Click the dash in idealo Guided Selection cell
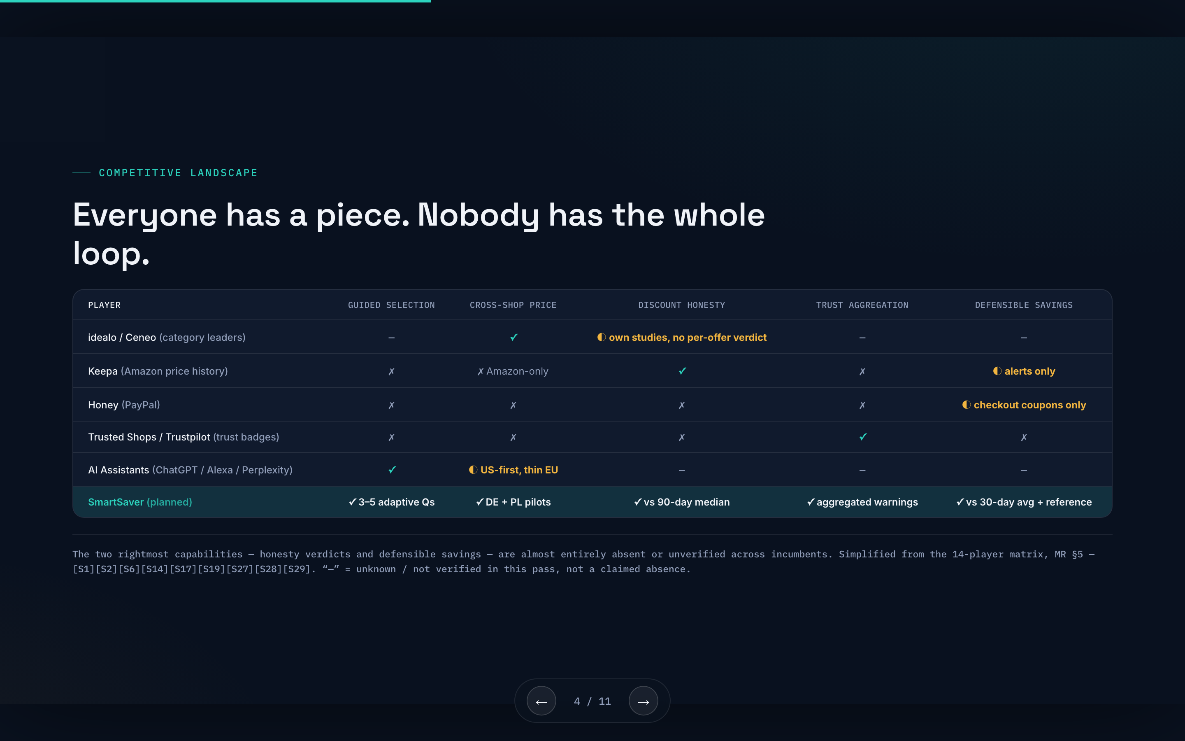Image resolution: width=1185 pixels, height=741 pixels. tap(391, 338)
